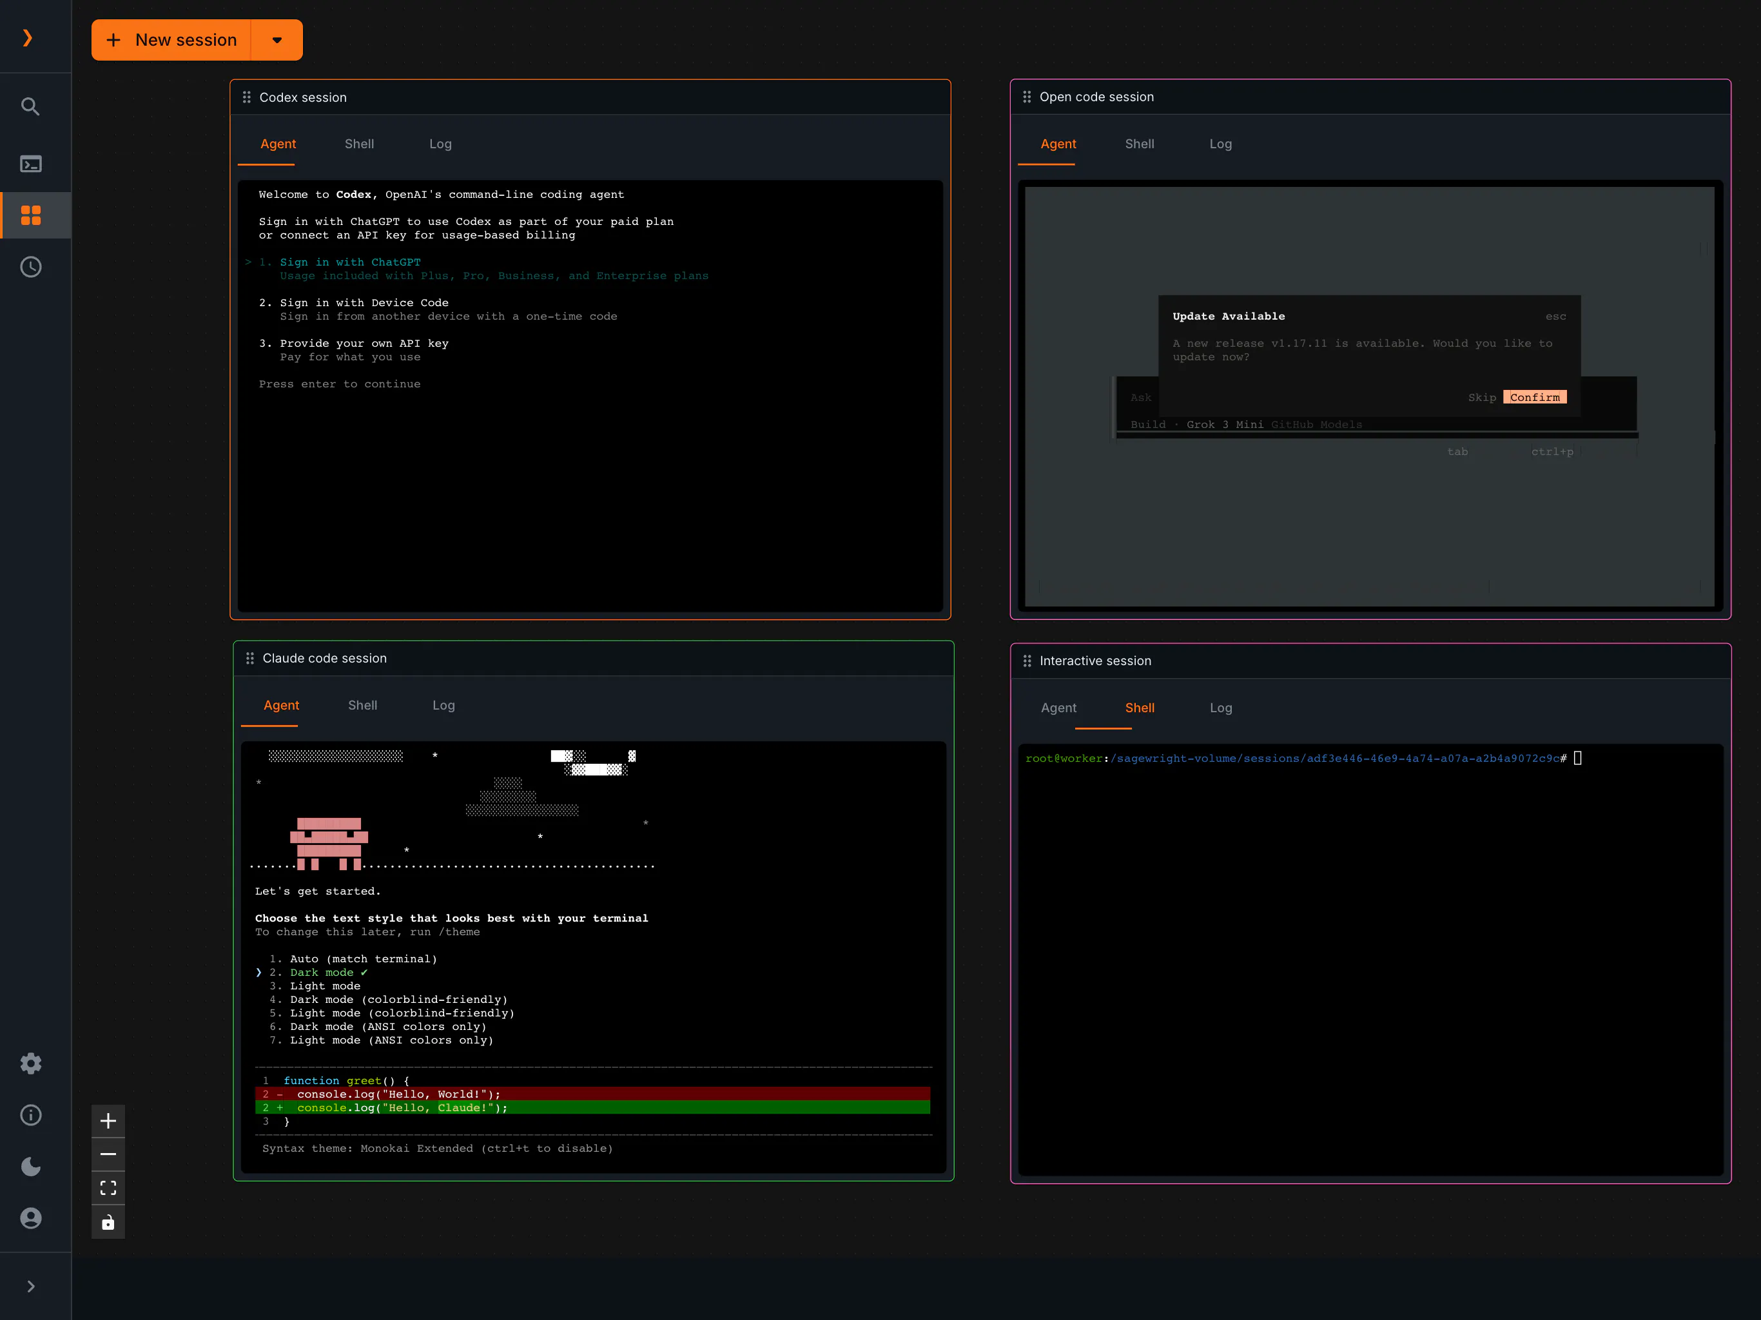Toggle dark mode moon icon
This screenshot has height=1320, width=1761.
pos(31,1167)
